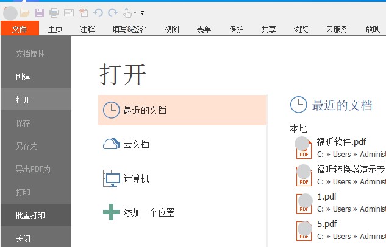This screenshot has width=386, height=247.
Task: Open recent file 5.pdf
Action: click(x=327, y=224)
